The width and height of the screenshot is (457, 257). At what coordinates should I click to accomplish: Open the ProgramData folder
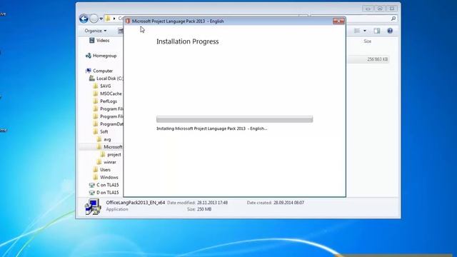pos(111,124)
